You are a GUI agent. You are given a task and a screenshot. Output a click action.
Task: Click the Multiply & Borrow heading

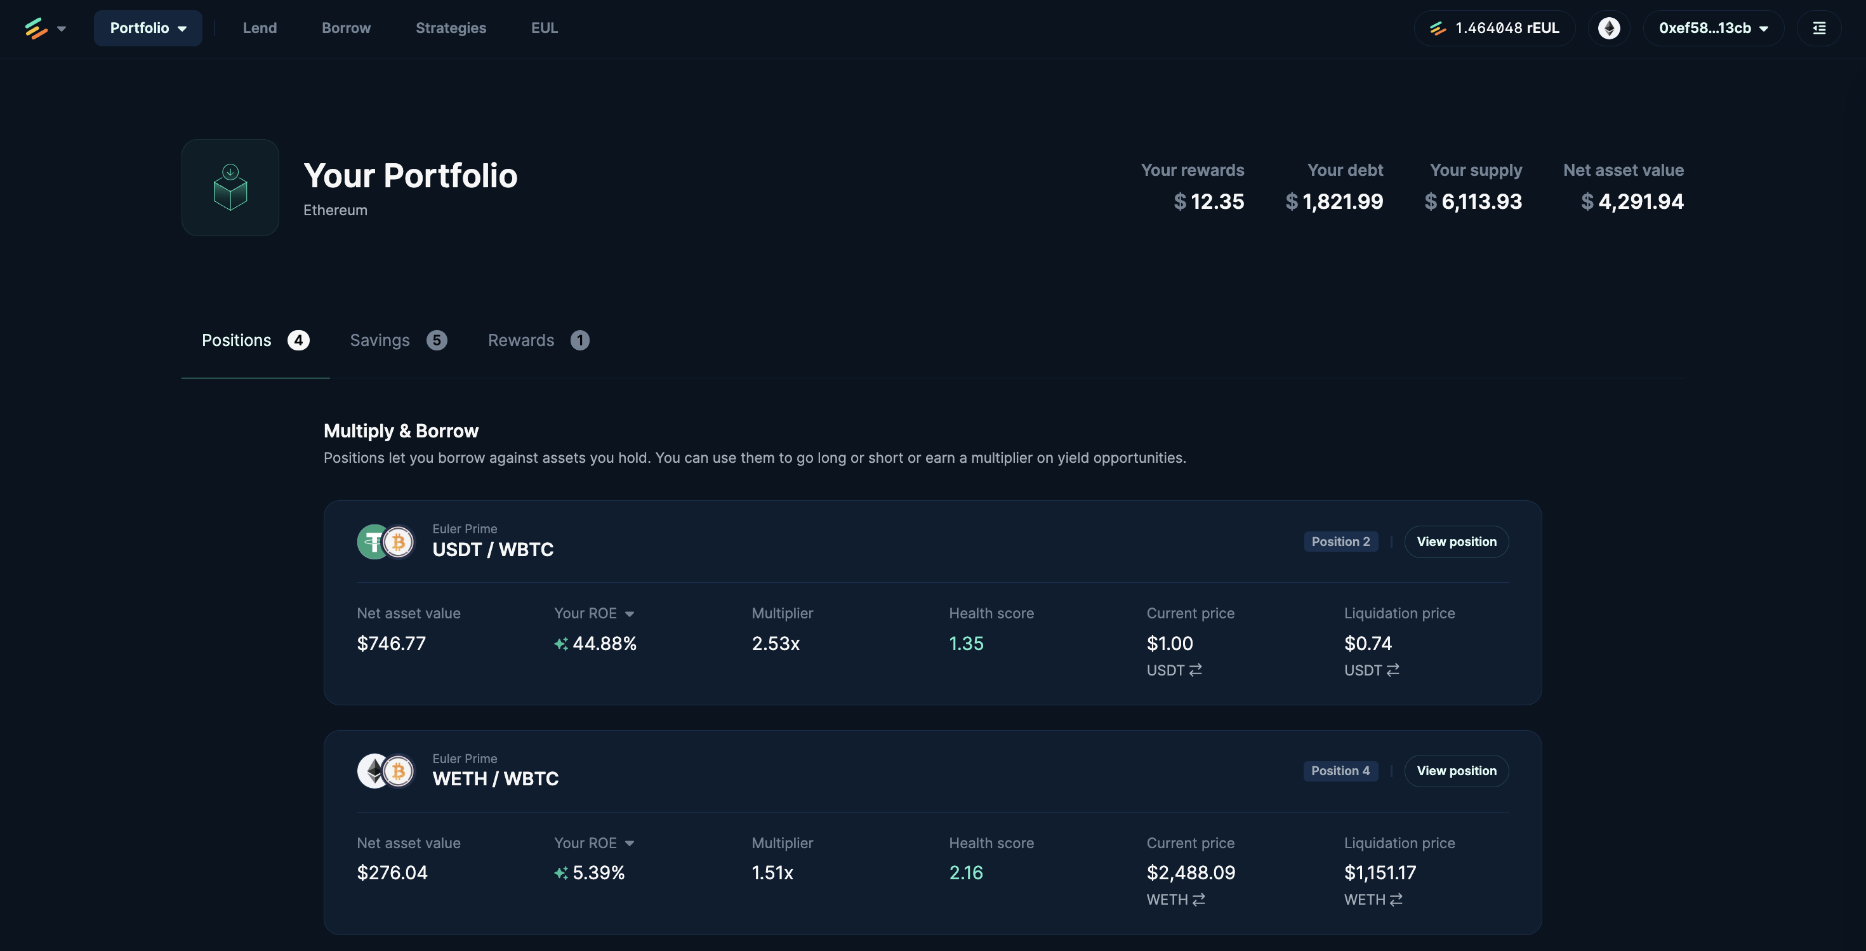coord(401,431)
